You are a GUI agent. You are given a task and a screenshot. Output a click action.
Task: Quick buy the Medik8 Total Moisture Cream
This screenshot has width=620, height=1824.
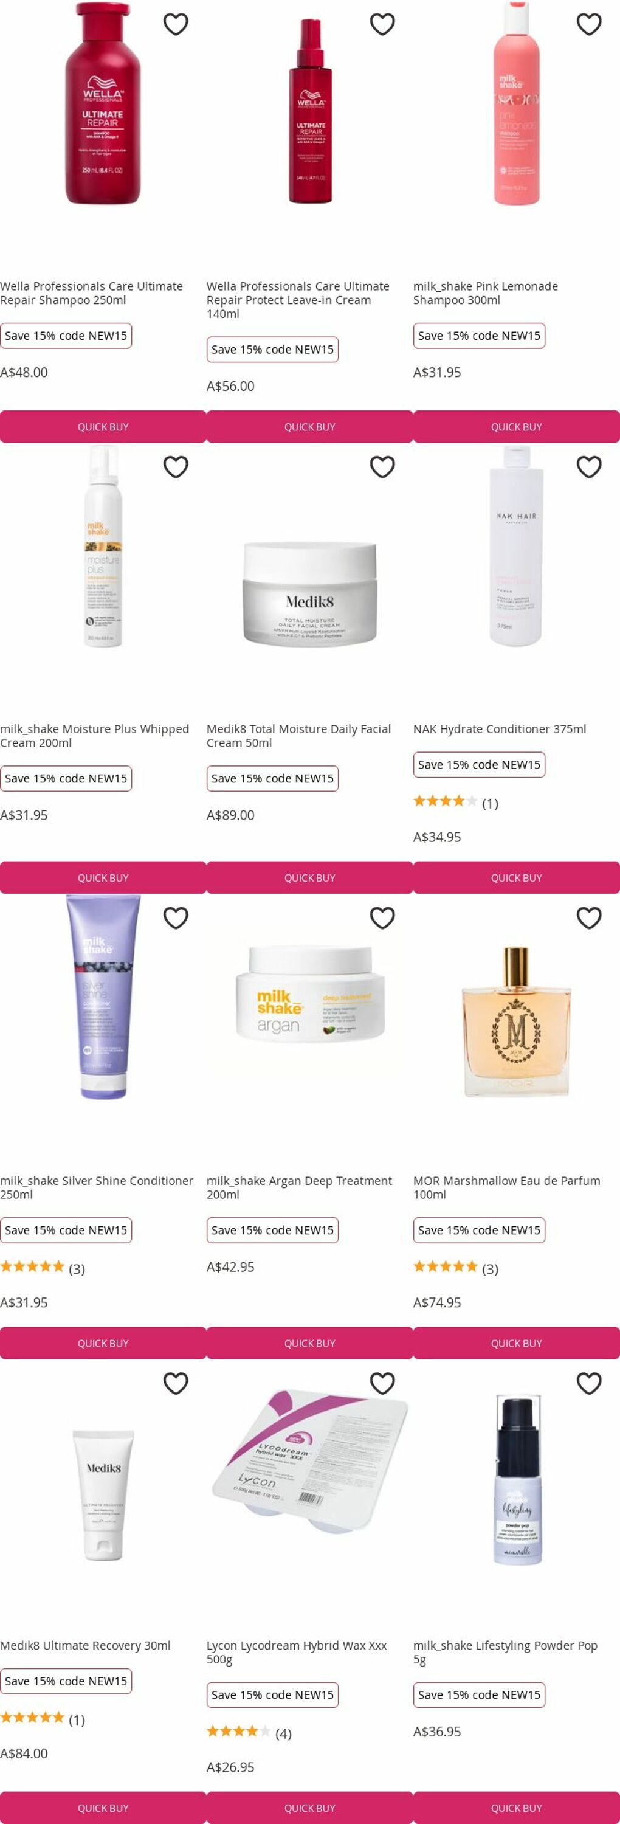(x=310, y=878)
